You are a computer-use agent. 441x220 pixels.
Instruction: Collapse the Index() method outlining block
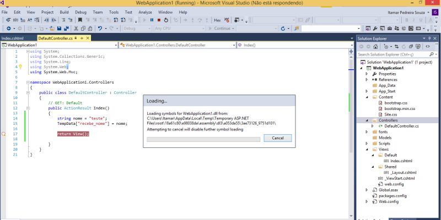[28, 108]
